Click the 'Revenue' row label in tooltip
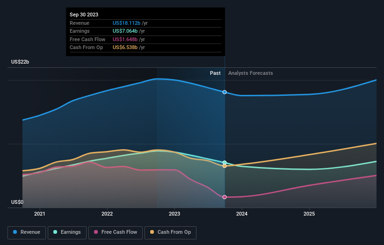384x245 pixels. click(x=80, y=23)
